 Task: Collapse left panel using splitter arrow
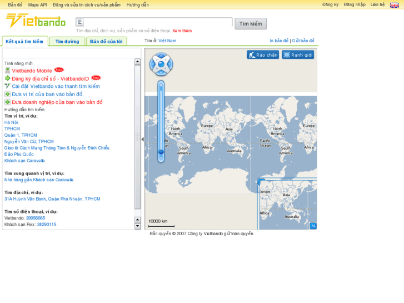142,139
